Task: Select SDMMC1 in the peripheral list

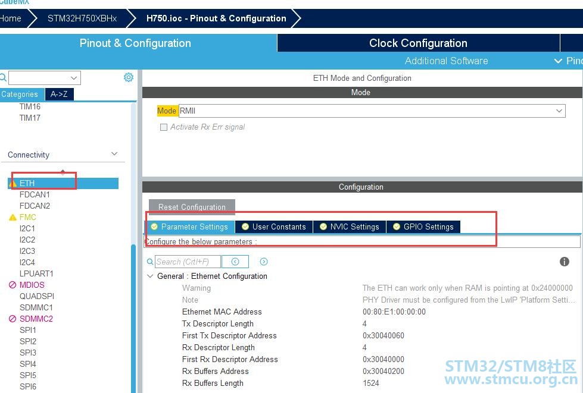Action: click(36, 307)
